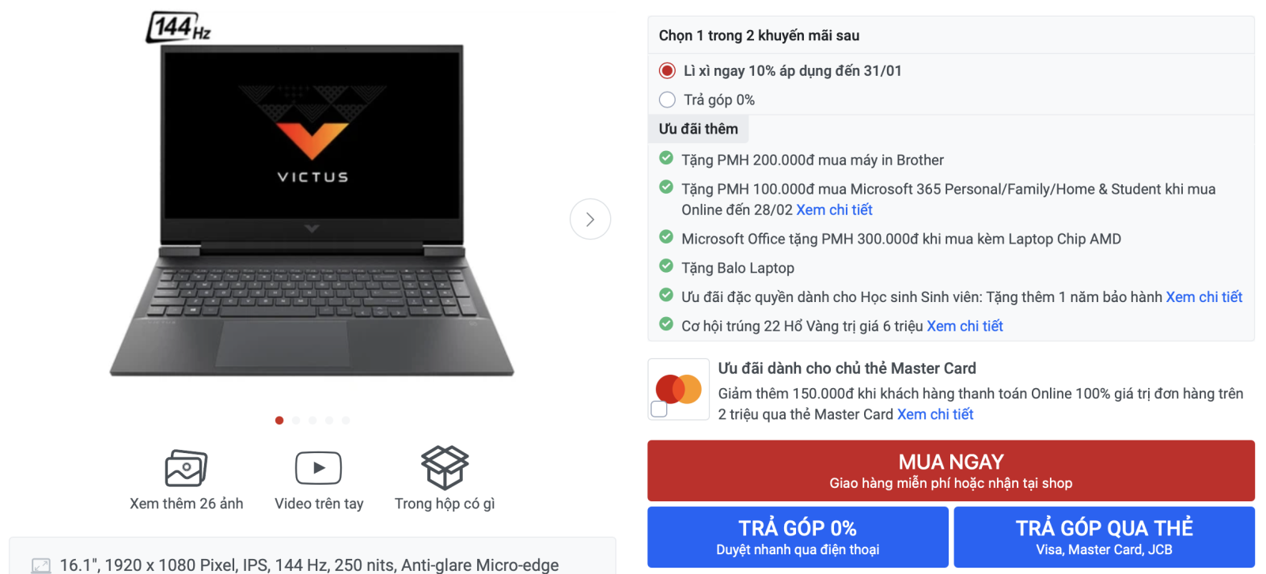Click the TRẢ GÓP QUA THẺ button

1104,537
